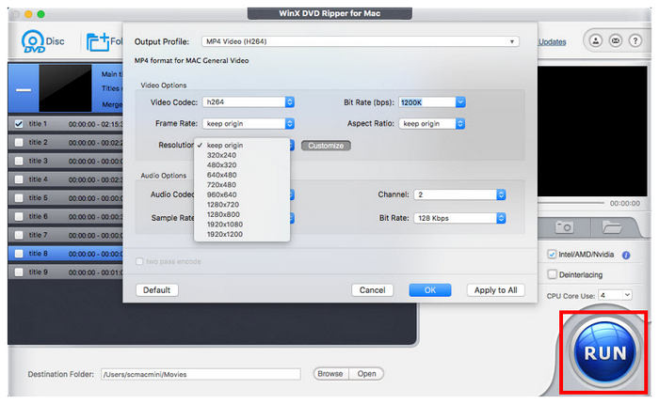This screenshot has width=659, height=404.
Task: Click the Apply to All button
Action: coord(495,290)
